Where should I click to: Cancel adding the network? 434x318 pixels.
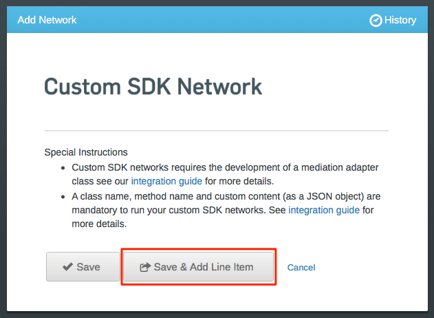301,267
